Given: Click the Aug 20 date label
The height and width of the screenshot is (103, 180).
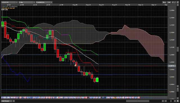Looking at the screenshot, I should pos(101,5).
